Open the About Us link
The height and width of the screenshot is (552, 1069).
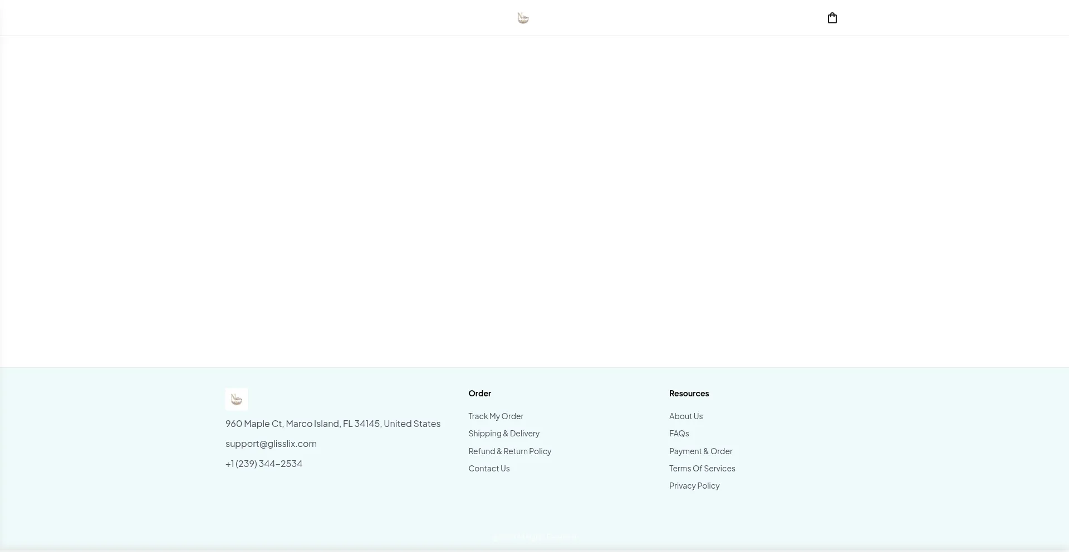[686, 416]
